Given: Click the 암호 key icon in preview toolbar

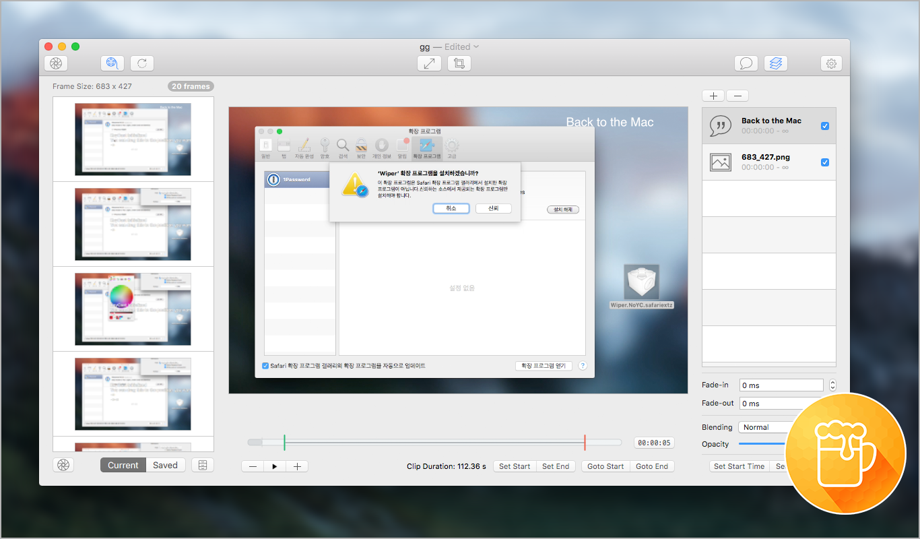Looking at the screenshot, I should 325,146.
